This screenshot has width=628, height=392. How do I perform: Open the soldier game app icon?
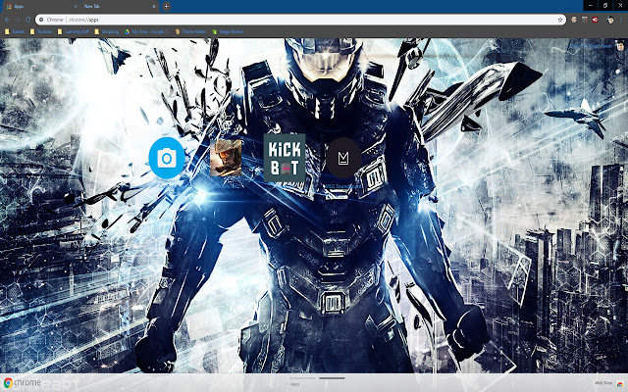pos(226,158)
